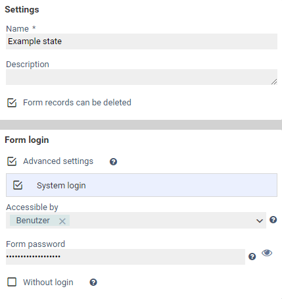This screenshot has height=299, width=282.
Task: Remove the Benutzer tag with its X
Action: [62, 221]
